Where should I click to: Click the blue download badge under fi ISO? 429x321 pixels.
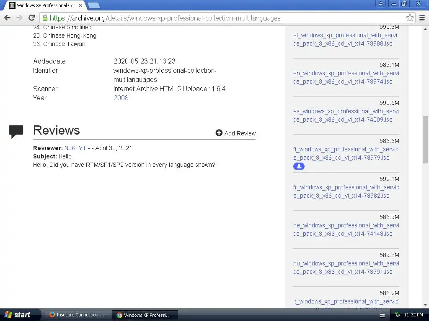click(299, 166)
